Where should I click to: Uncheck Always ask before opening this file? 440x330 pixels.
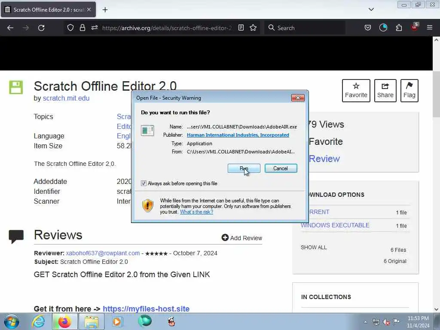point(144,183)
